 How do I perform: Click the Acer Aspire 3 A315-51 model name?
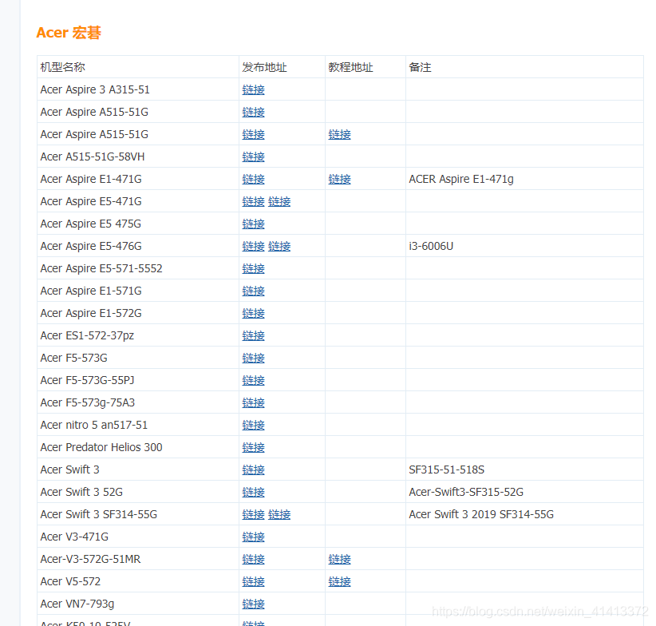(95, 89)
